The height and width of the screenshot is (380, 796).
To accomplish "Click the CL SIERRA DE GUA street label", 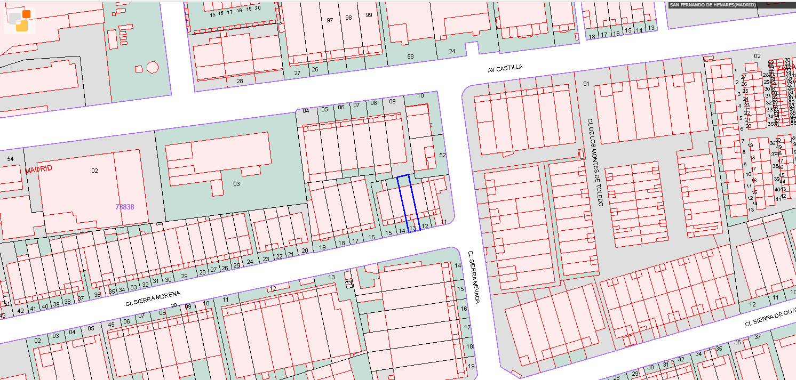I will coord(769,319).
